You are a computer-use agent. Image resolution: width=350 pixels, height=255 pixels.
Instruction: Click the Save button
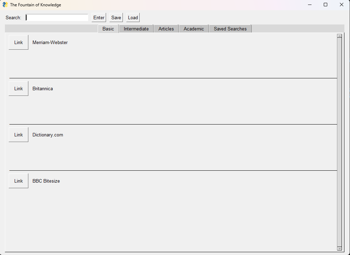click(116, 17)
